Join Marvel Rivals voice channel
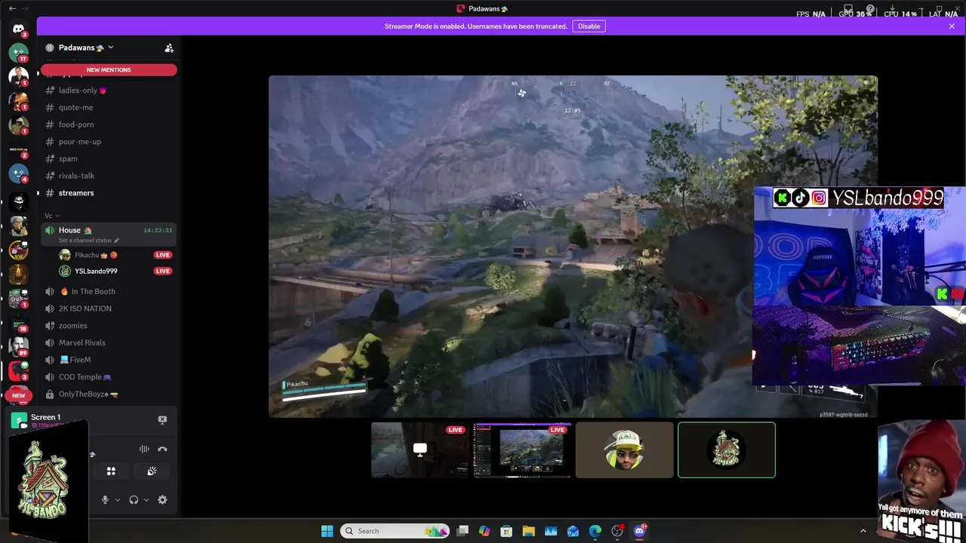The height and width of the screenshot is (543, 966). pyautogui.click(x=109, y=342)
